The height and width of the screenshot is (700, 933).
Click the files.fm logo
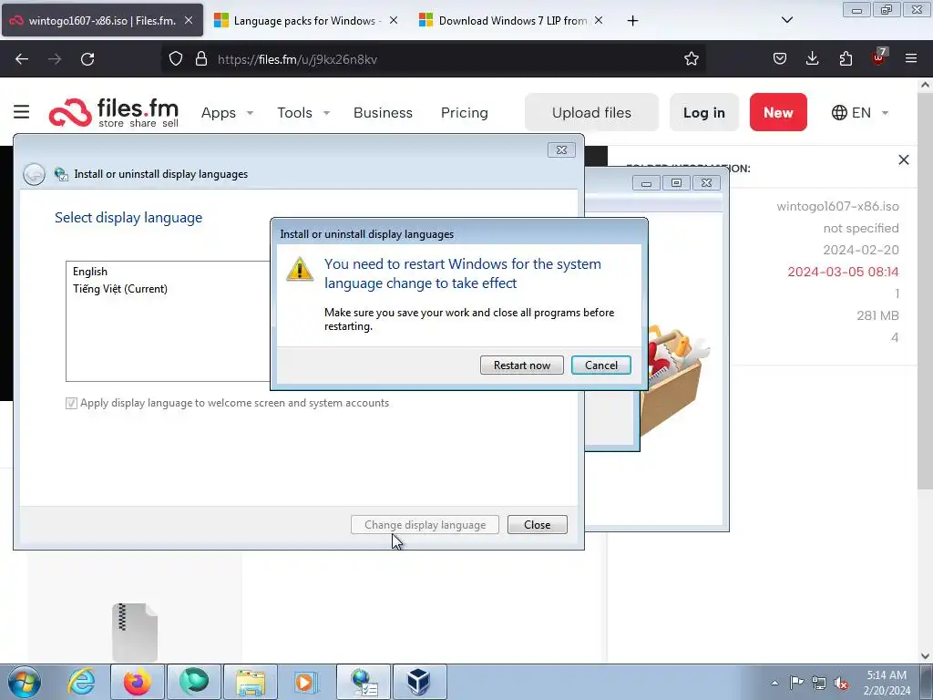point(114,112)
